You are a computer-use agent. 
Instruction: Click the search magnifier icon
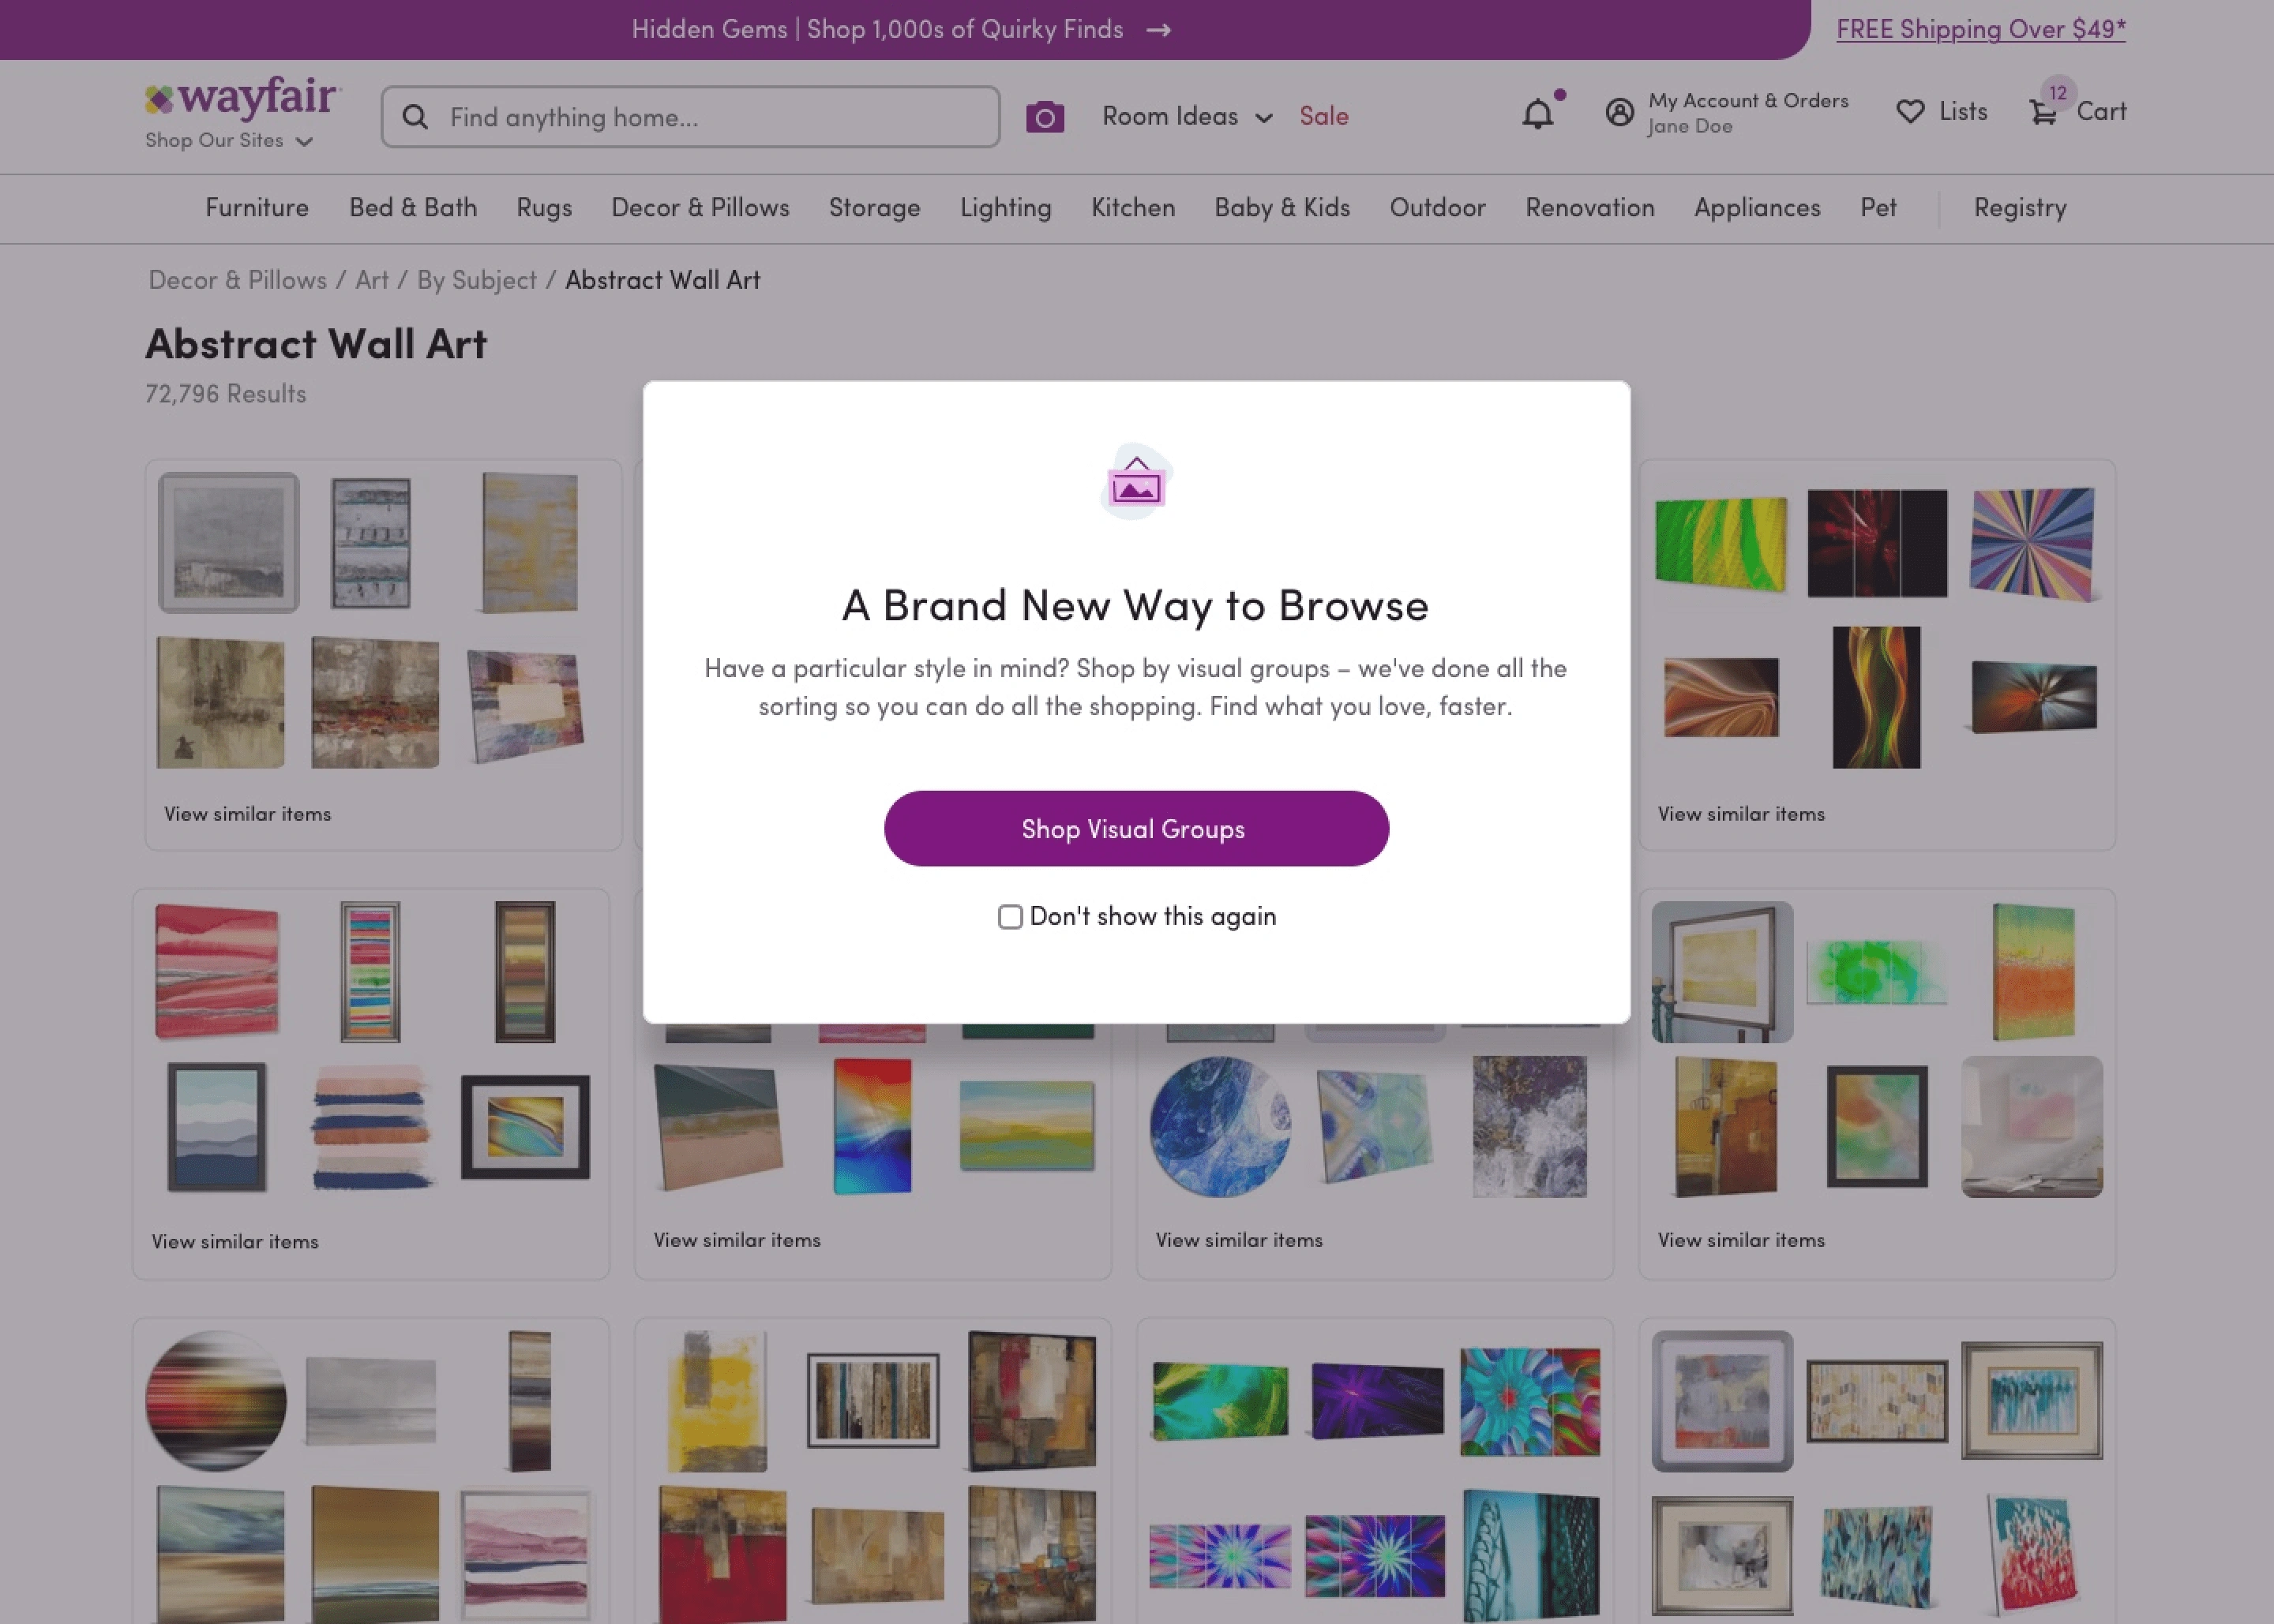click(415, 116)
